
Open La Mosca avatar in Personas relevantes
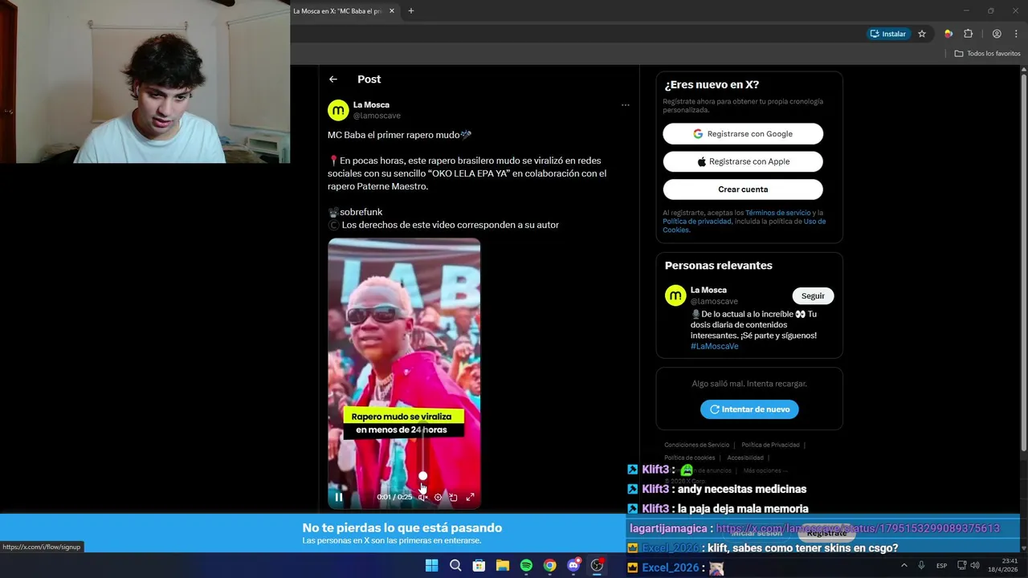(x=675, y=295)
